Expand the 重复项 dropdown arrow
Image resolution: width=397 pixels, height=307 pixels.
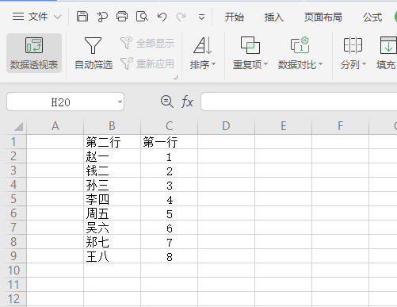pyautogui.click(x=266, y=64)
